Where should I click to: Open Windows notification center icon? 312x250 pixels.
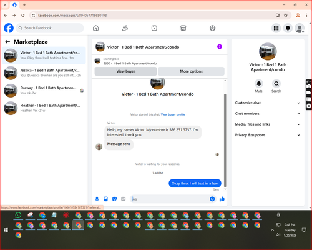point(304,230)
